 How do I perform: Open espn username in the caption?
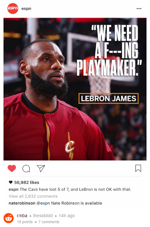click(13, 190)
